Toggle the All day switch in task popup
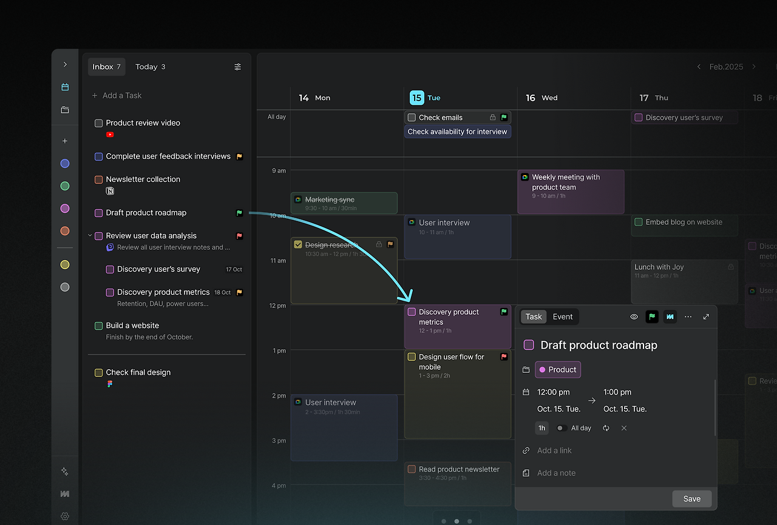Image resolution: width=777 pixels, height=525 pixels. tap(562, 428)
